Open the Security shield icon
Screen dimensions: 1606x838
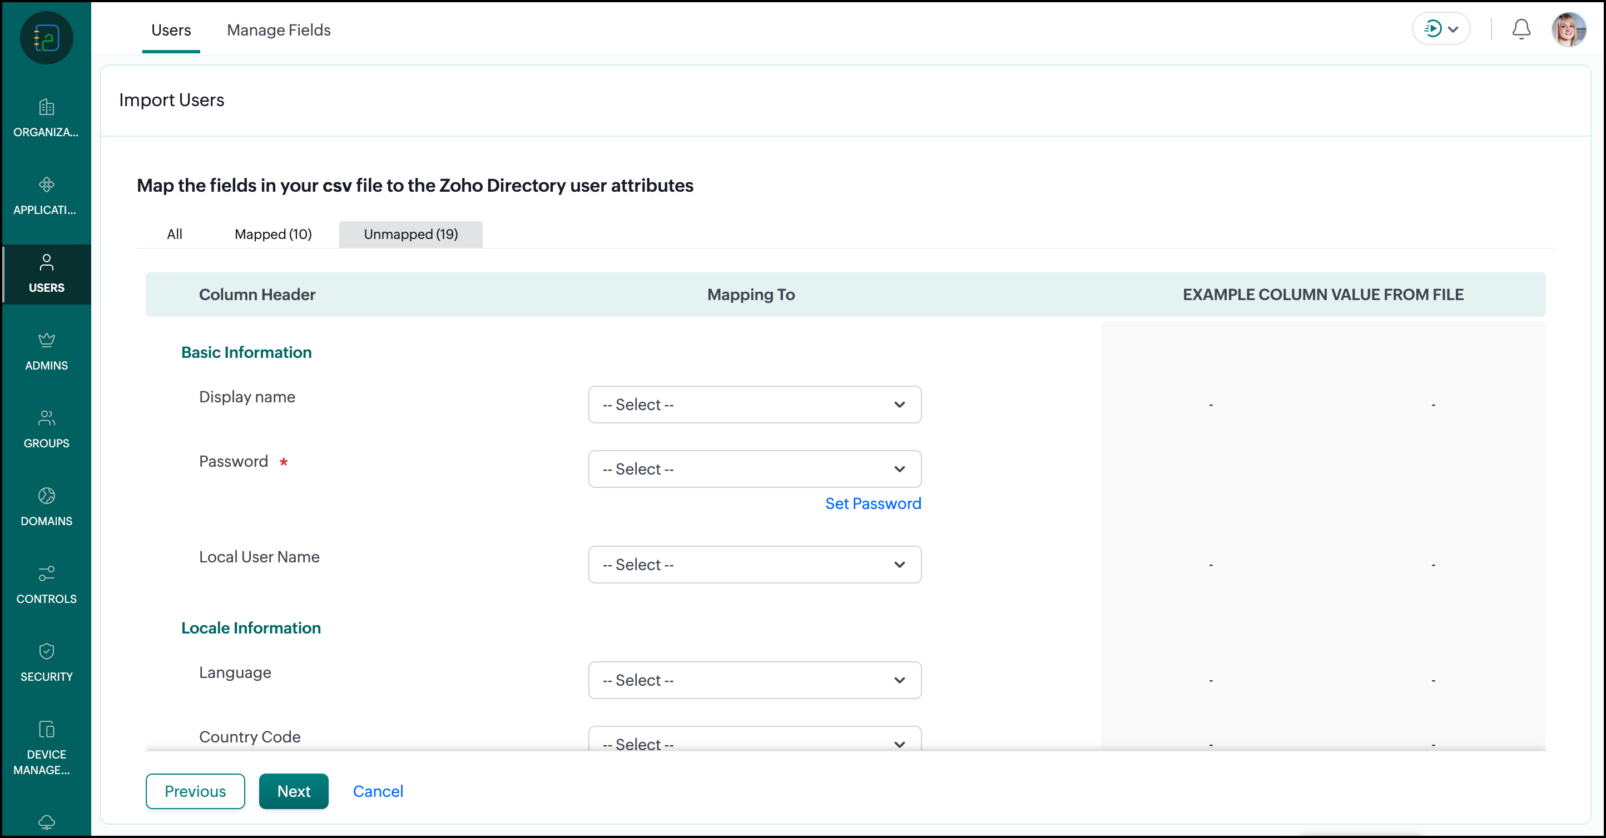[46, 651]
